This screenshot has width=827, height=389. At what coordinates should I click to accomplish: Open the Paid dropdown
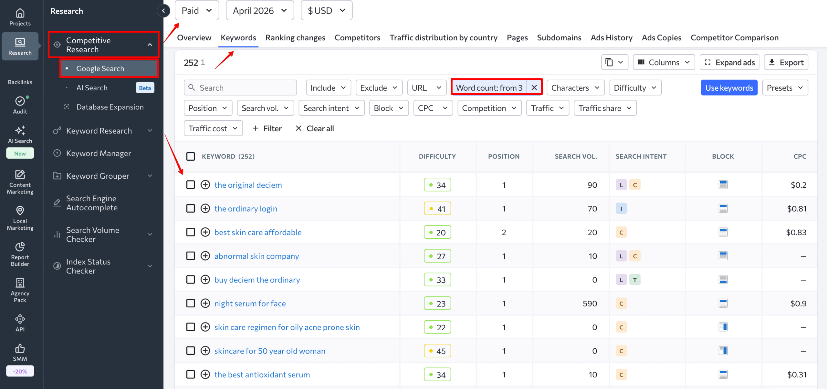(x=196, y=10)
